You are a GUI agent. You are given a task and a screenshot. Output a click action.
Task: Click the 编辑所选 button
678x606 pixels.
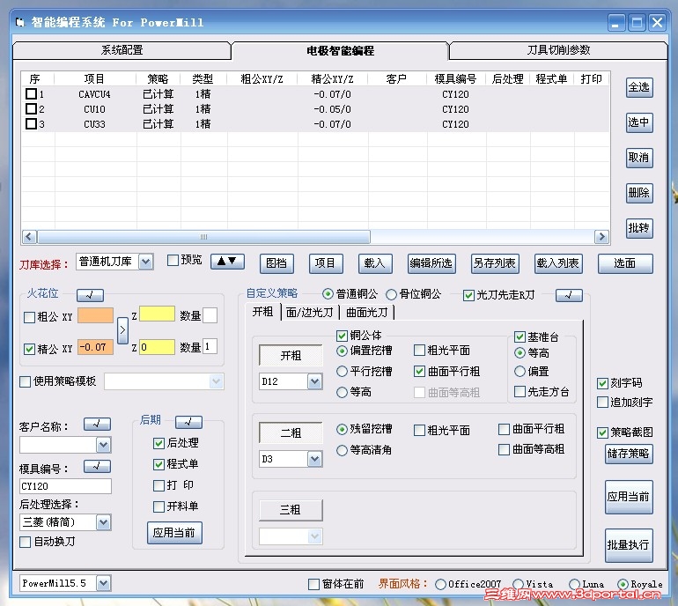[431, 263]
